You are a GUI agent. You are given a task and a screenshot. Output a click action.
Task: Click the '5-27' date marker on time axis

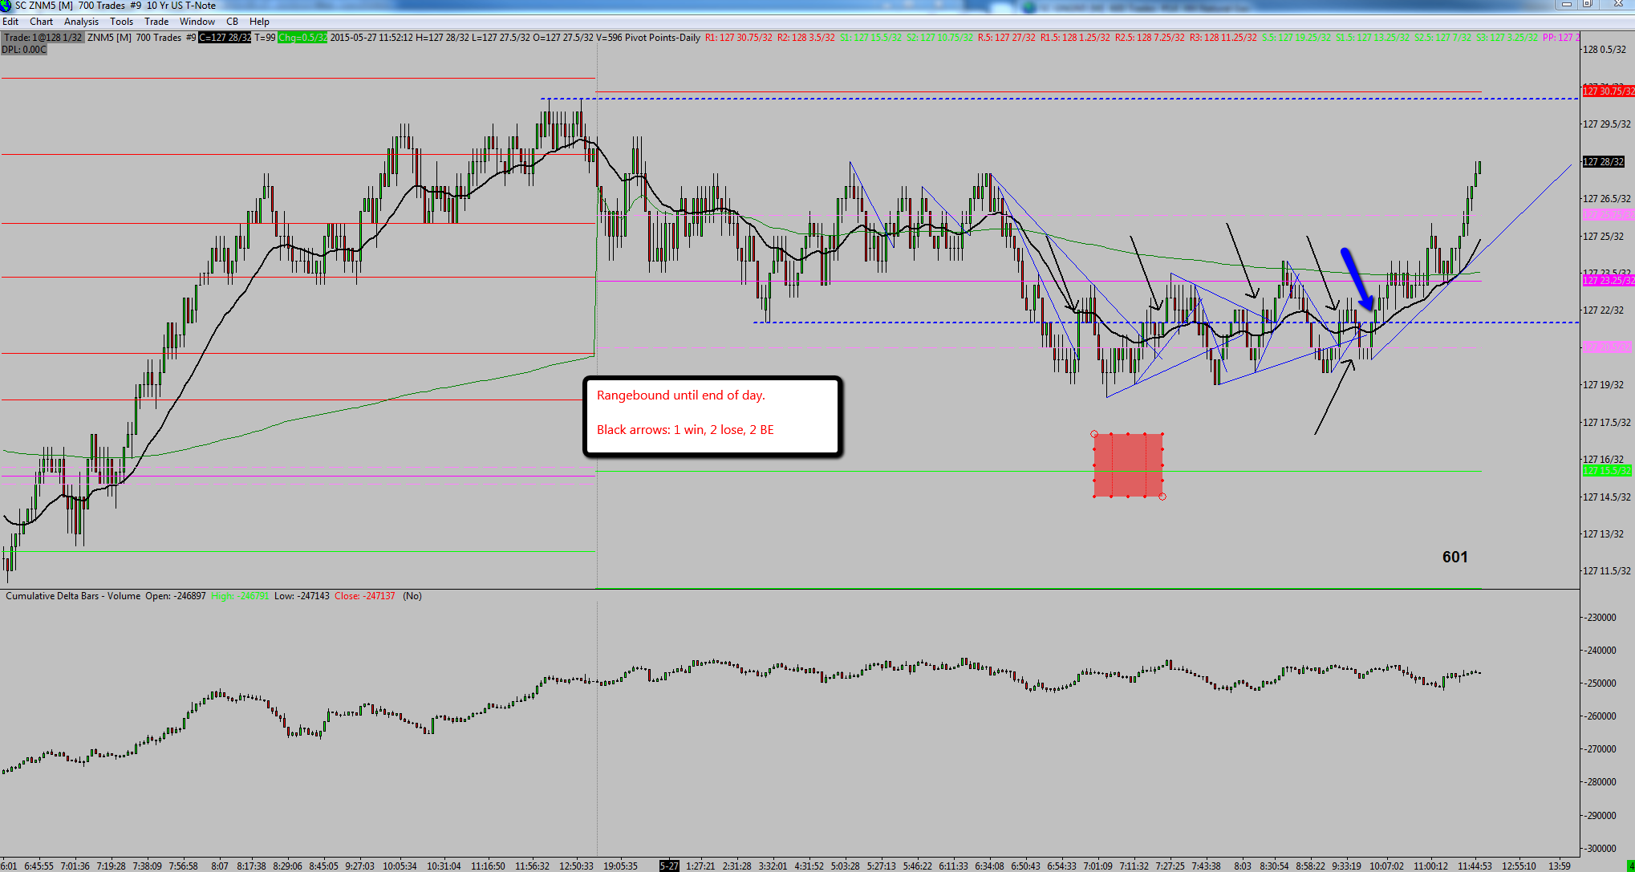tap(669, 866)
